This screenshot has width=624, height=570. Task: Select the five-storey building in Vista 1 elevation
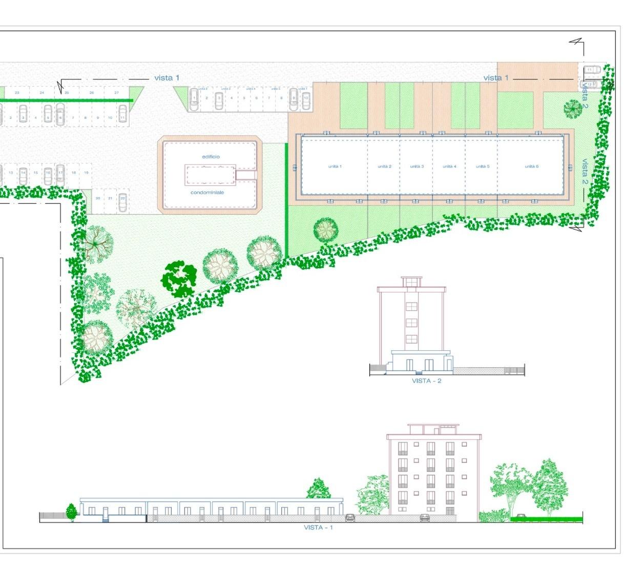tap(433, 471)
